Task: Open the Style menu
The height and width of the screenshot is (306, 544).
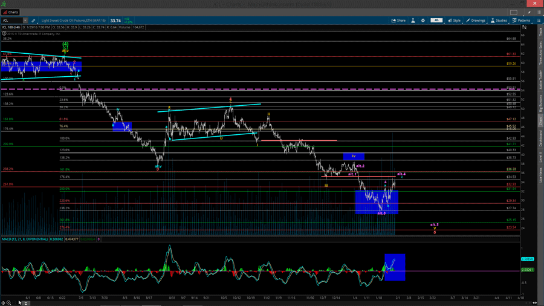Action: click(454, 21)
